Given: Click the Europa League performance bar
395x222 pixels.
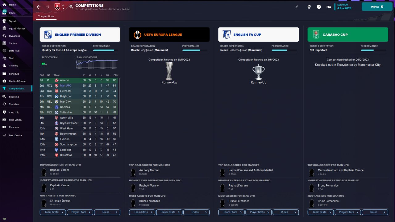Looking at the screenshot, I should coord(195,50).
